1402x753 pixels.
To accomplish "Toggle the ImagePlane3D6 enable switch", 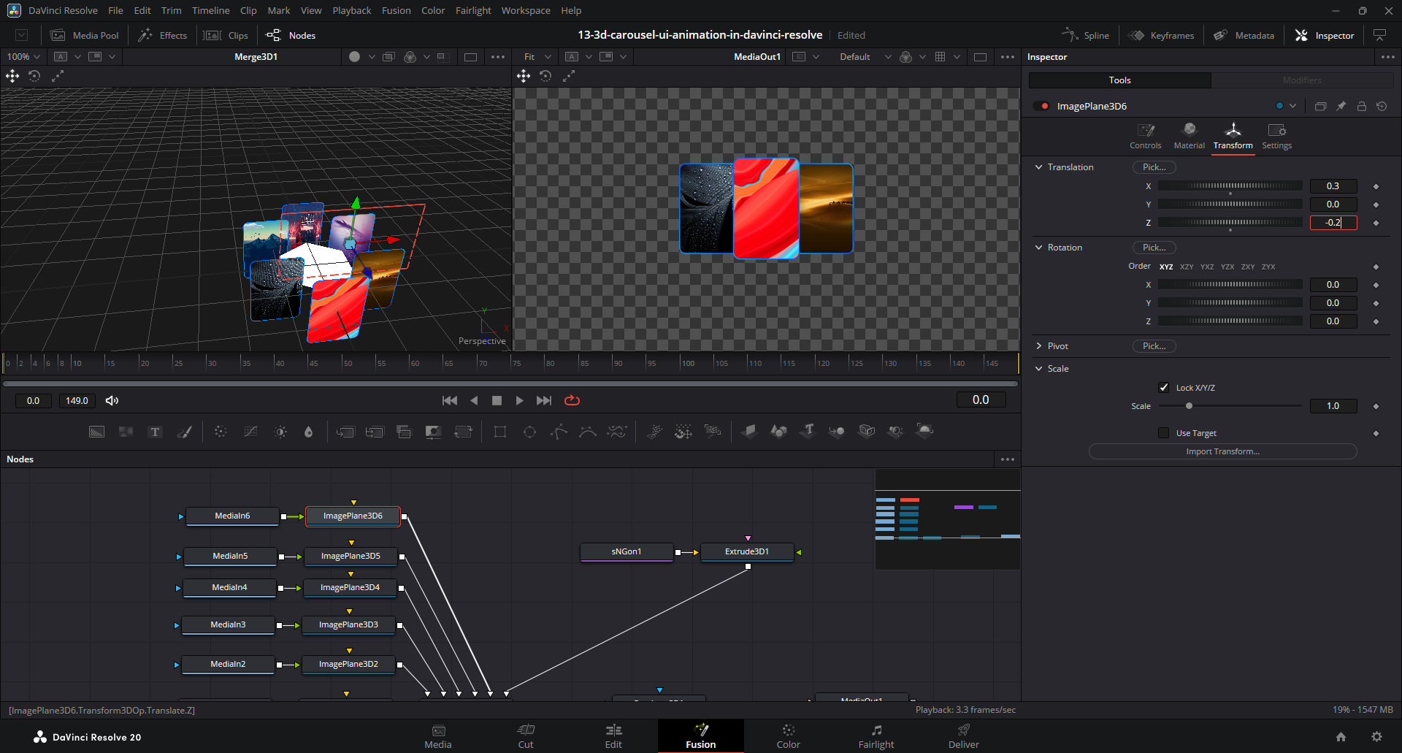I will coord(1041,107).
